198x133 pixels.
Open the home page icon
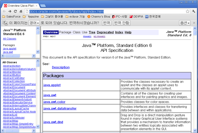pyautogui.click(x=21, y=11)
